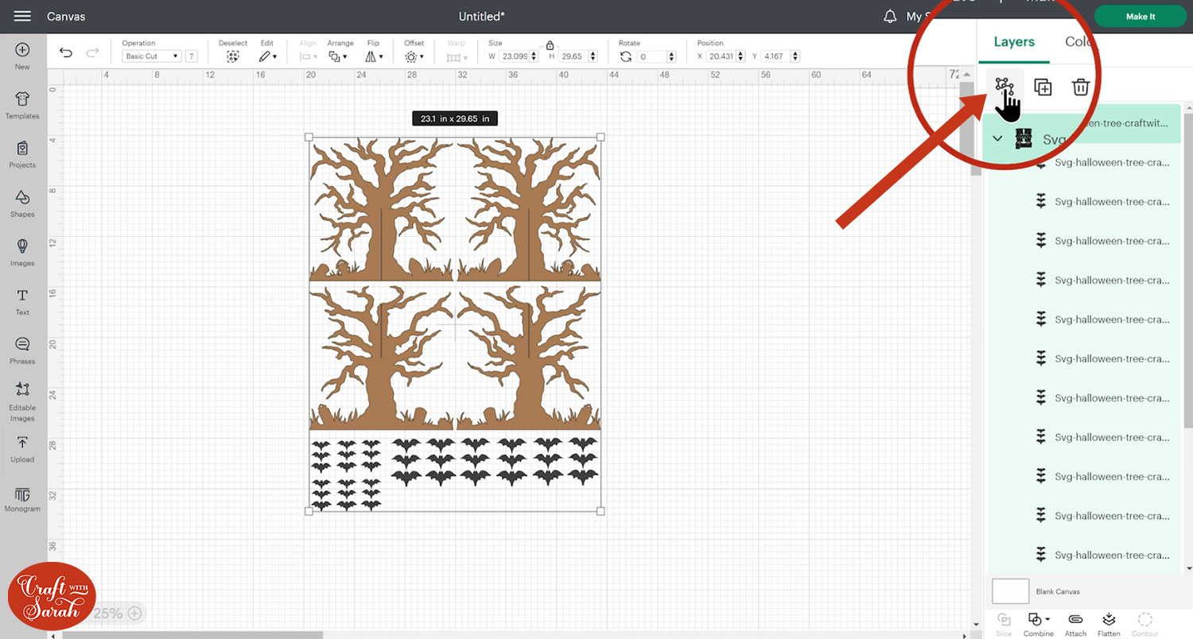Switch to the Layers tab
1193x639 pixels.
coord(1014,42)
